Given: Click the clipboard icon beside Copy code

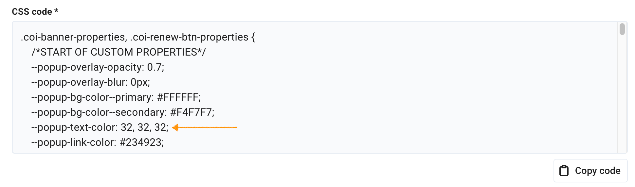Looking at the screenshot, I should 564,171.
